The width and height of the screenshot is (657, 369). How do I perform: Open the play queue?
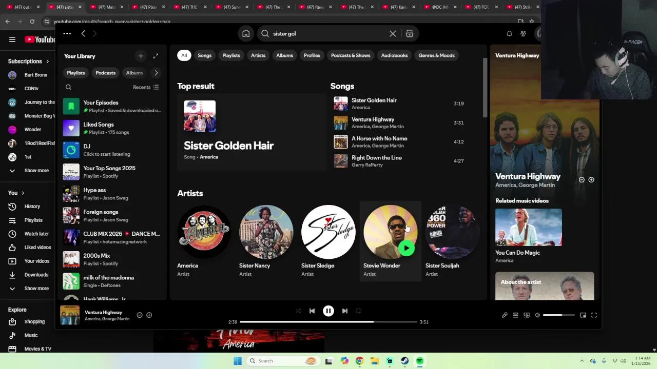click(x=515, y=315)
